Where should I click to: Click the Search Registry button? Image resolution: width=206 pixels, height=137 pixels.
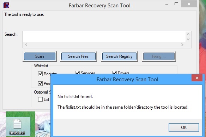119,56
